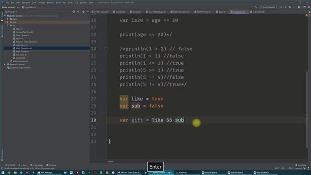Open the Windows Start menu

[x=3, y=173]
